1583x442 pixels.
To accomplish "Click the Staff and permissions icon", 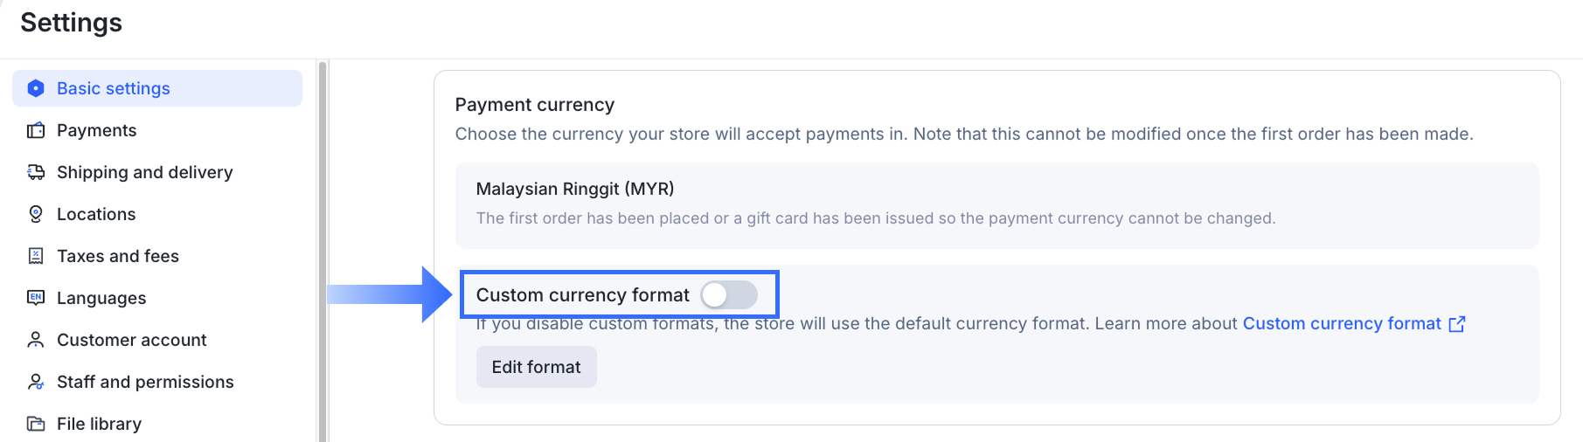I will click(x=36, y=382).
